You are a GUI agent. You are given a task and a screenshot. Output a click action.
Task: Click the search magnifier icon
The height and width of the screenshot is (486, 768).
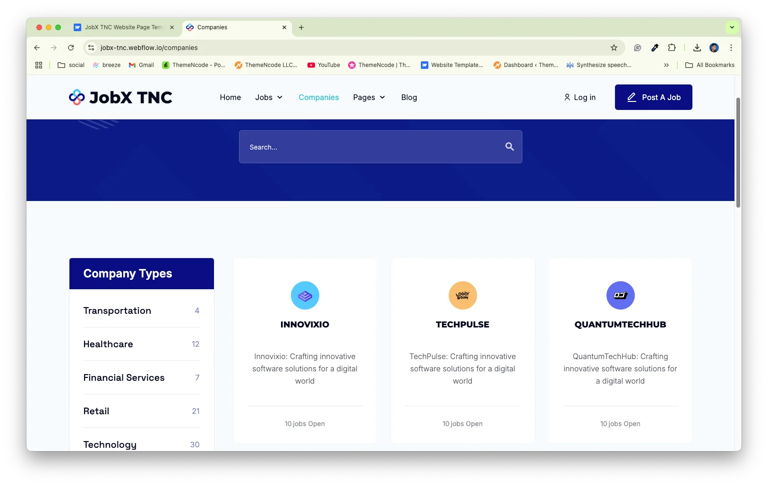point(509,147)
